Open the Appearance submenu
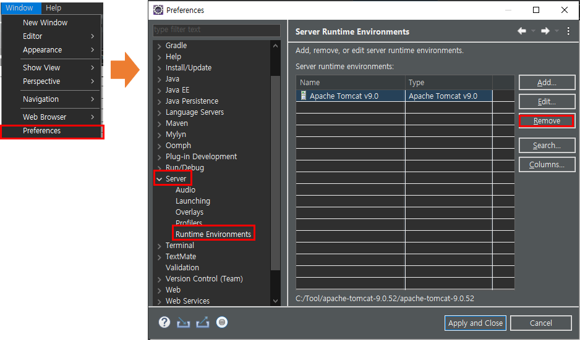The image size is (580, 340). pyautogui.click(x=51, y=50)
